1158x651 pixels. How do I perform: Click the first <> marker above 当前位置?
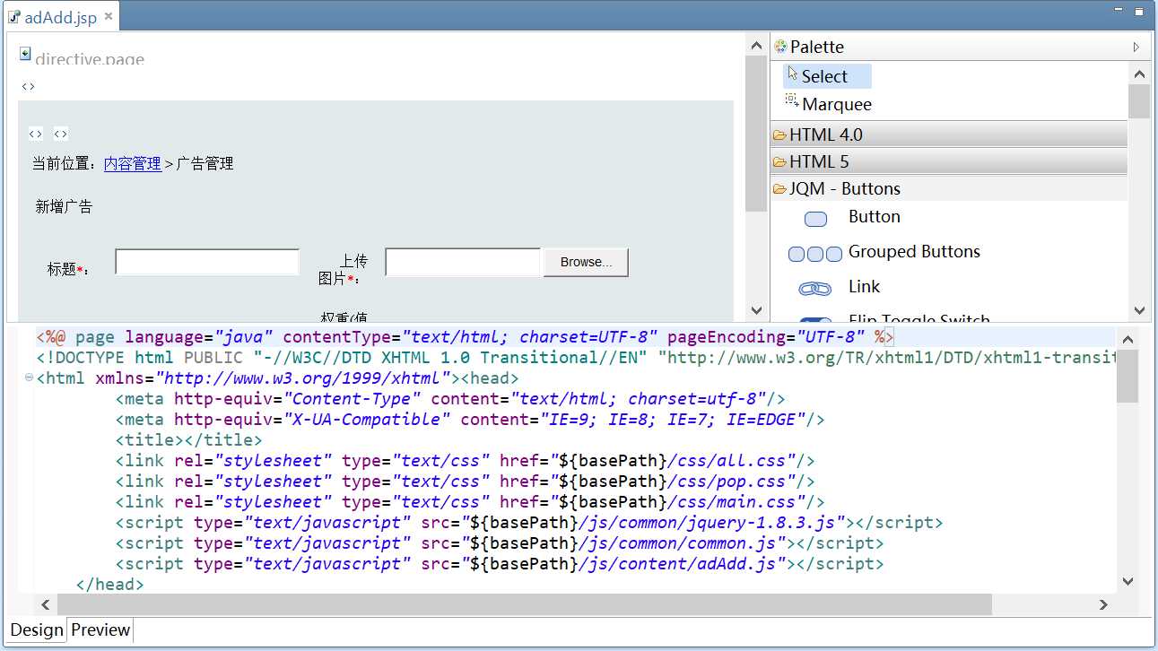click(x=36, y=134)
